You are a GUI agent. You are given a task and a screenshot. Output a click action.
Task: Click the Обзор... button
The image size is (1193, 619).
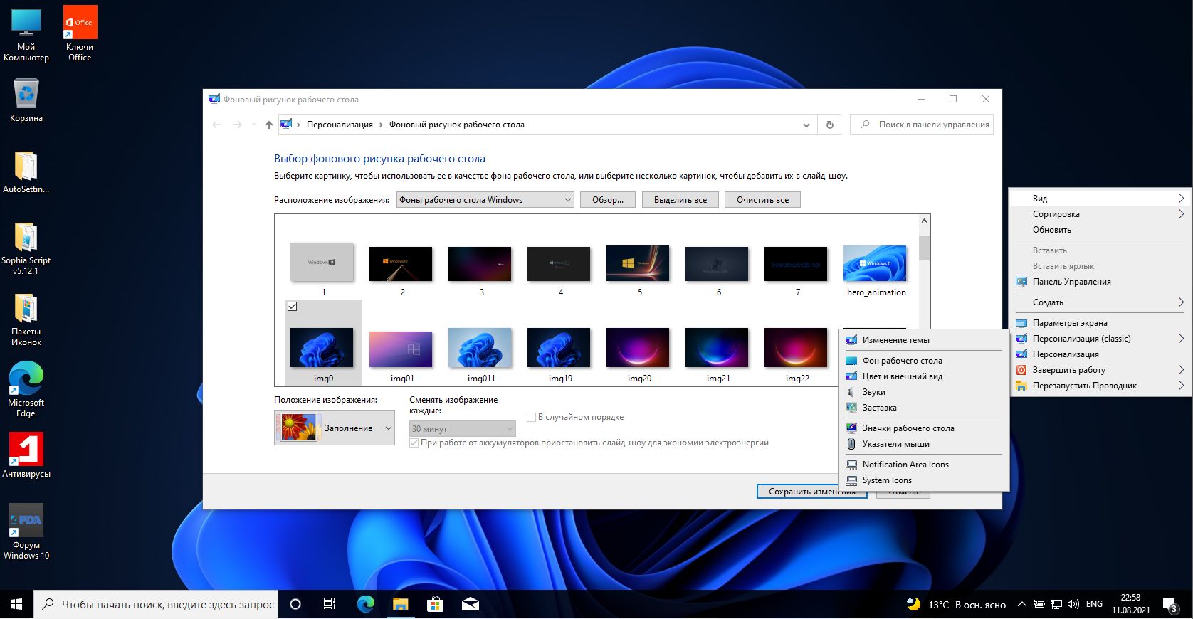tap(607, 200)
